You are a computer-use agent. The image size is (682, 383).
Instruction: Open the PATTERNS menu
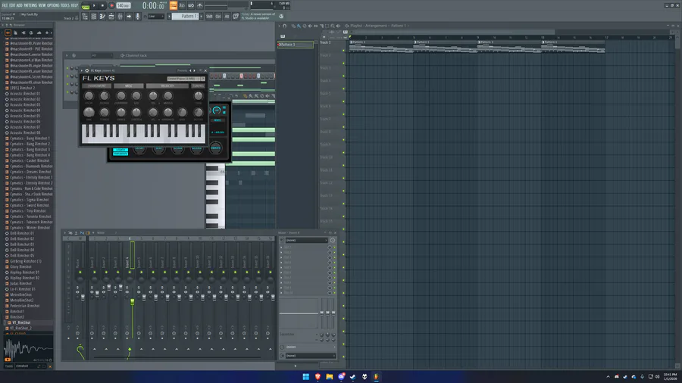[x=30, y=5]
